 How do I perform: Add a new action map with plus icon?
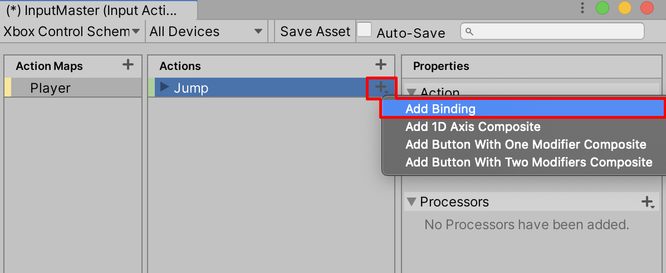tap(128, 65)
